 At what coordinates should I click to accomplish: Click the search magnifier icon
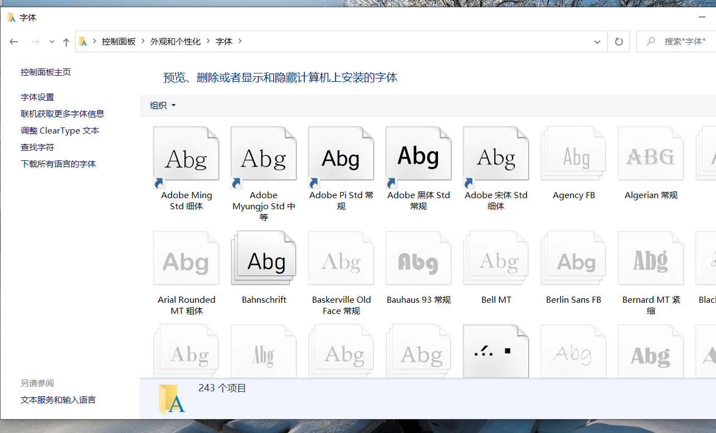click(650, 41)
